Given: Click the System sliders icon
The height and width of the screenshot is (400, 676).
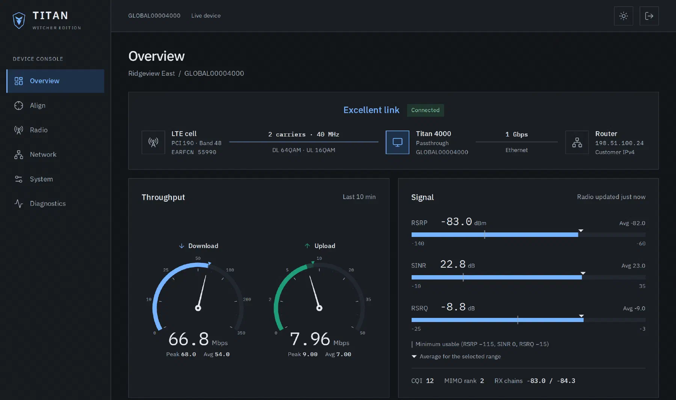Looking at the screenshot, I should 18,179.
